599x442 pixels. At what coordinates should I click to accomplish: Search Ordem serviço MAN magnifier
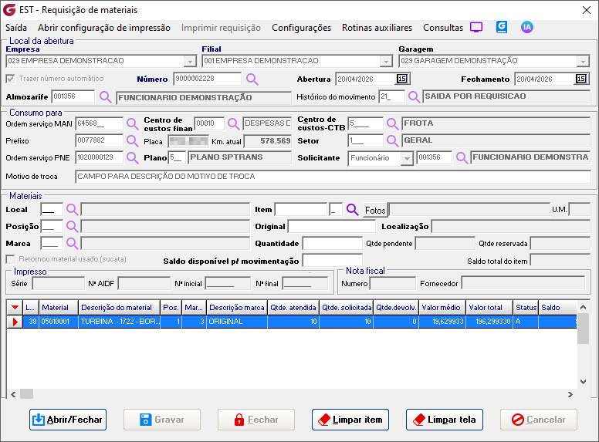click(x=132, y=123)
